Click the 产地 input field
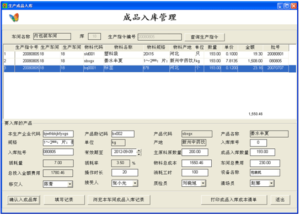 pyautogui.click(x=194, y=143)
